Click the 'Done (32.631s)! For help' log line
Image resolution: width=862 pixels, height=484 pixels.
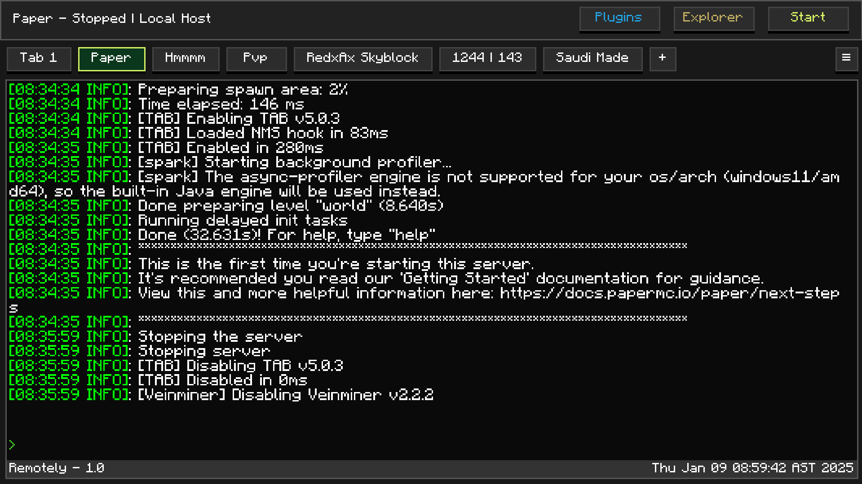pos(222,235)
